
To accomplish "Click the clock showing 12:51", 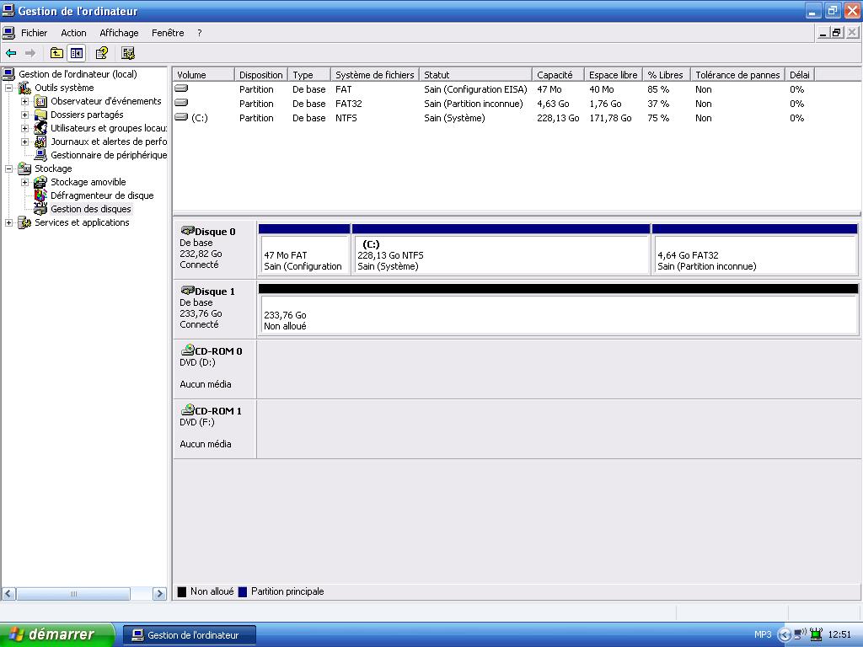I will click(839, 635).
